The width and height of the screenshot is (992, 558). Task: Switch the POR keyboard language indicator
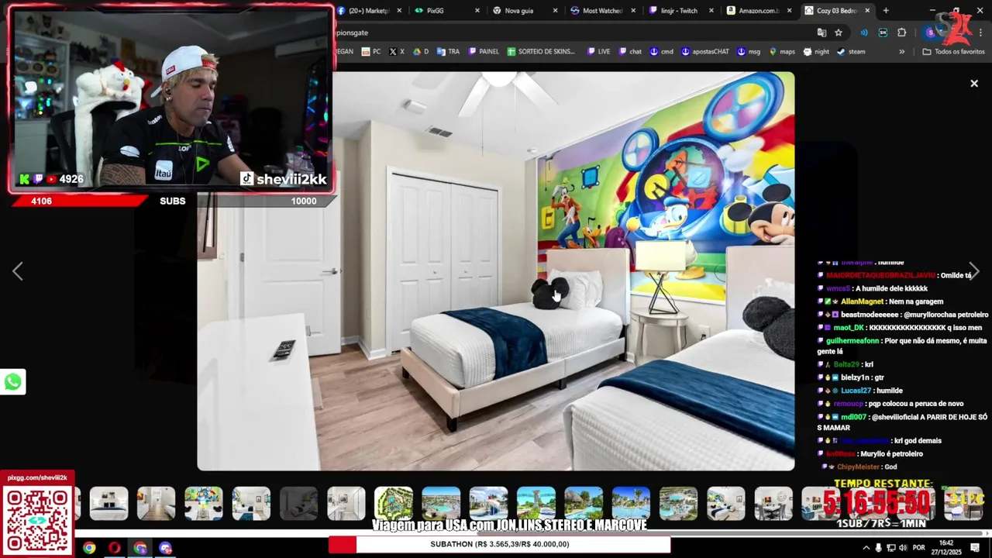pos(919,548)
